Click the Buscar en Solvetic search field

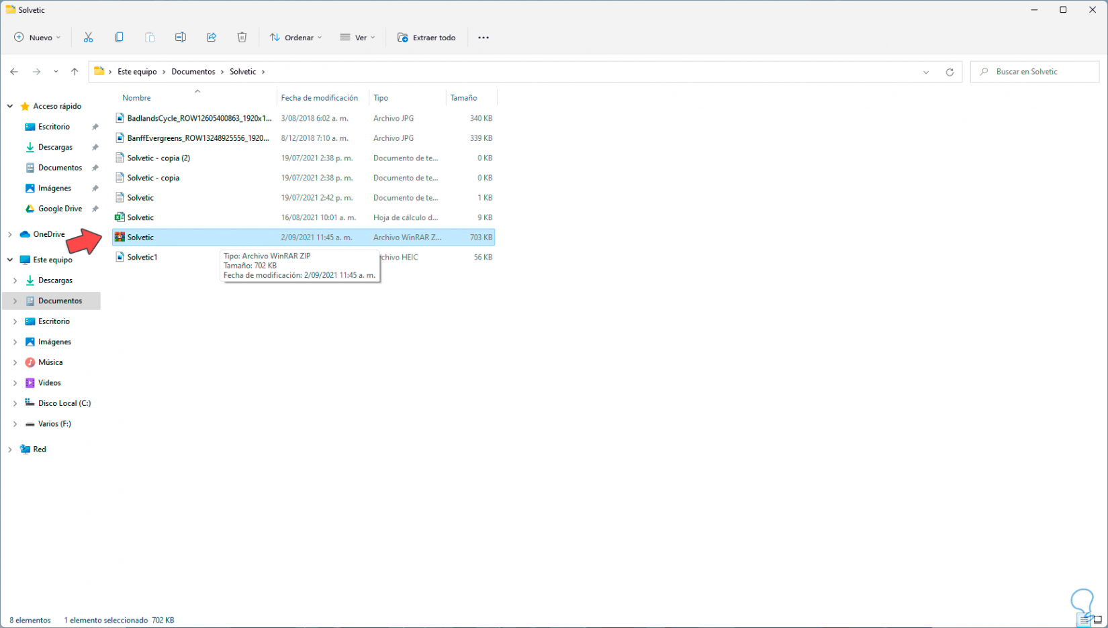point(1035,72)
